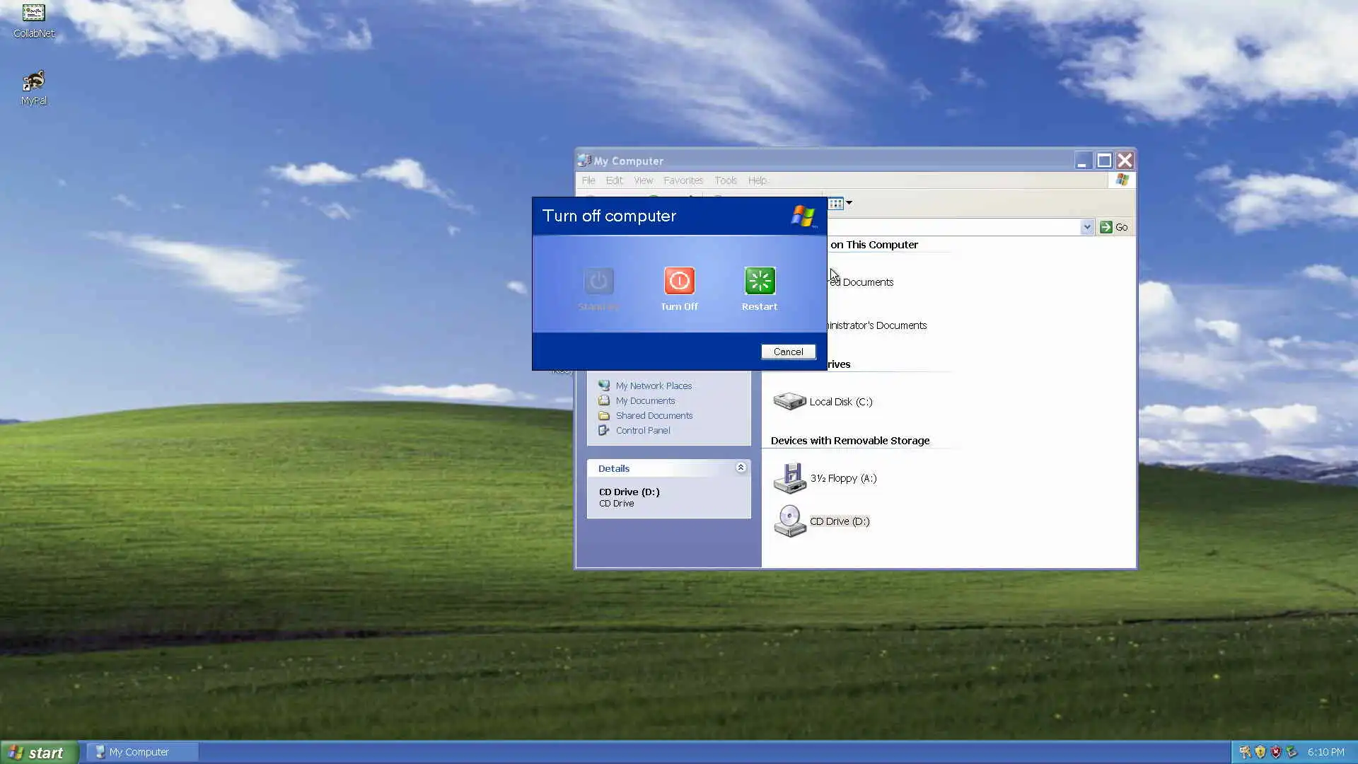Open the CollabNet desktop icon

point(33,14)
